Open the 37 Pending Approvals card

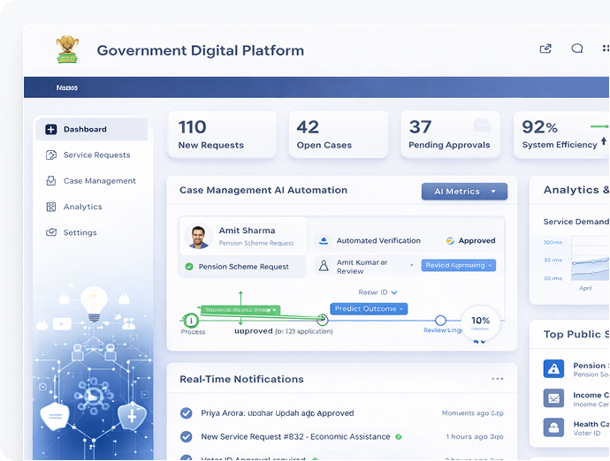[x=451, y=134]
